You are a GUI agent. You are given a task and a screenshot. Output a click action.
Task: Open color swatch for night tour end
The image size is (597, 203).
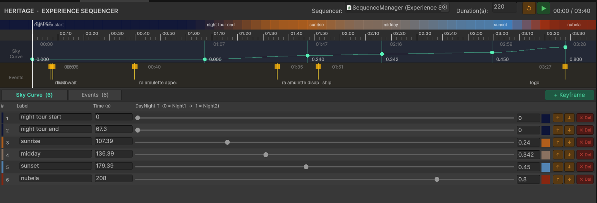[x=546, y=130]
